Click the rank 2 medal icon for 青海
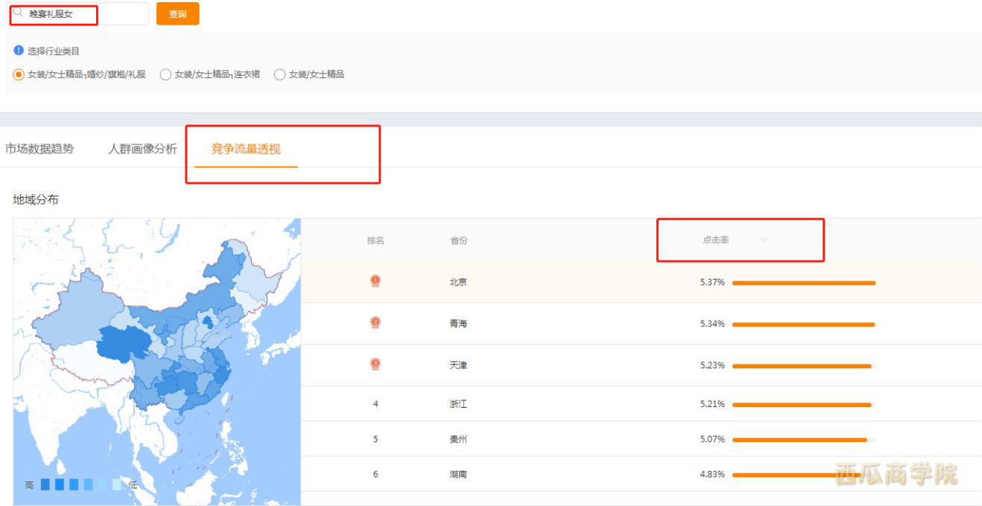 (376, 323)
